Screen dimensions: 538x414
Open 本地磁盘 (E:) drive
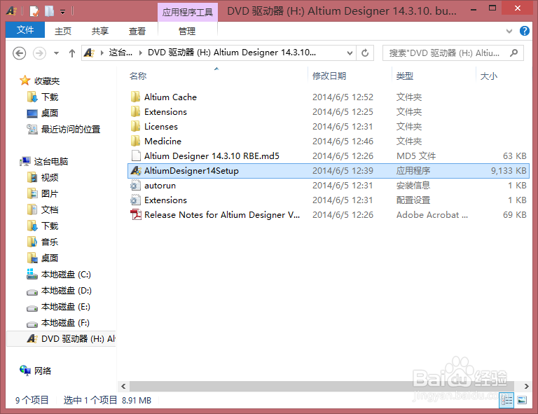pyautogui.click(x=66, y=307)
